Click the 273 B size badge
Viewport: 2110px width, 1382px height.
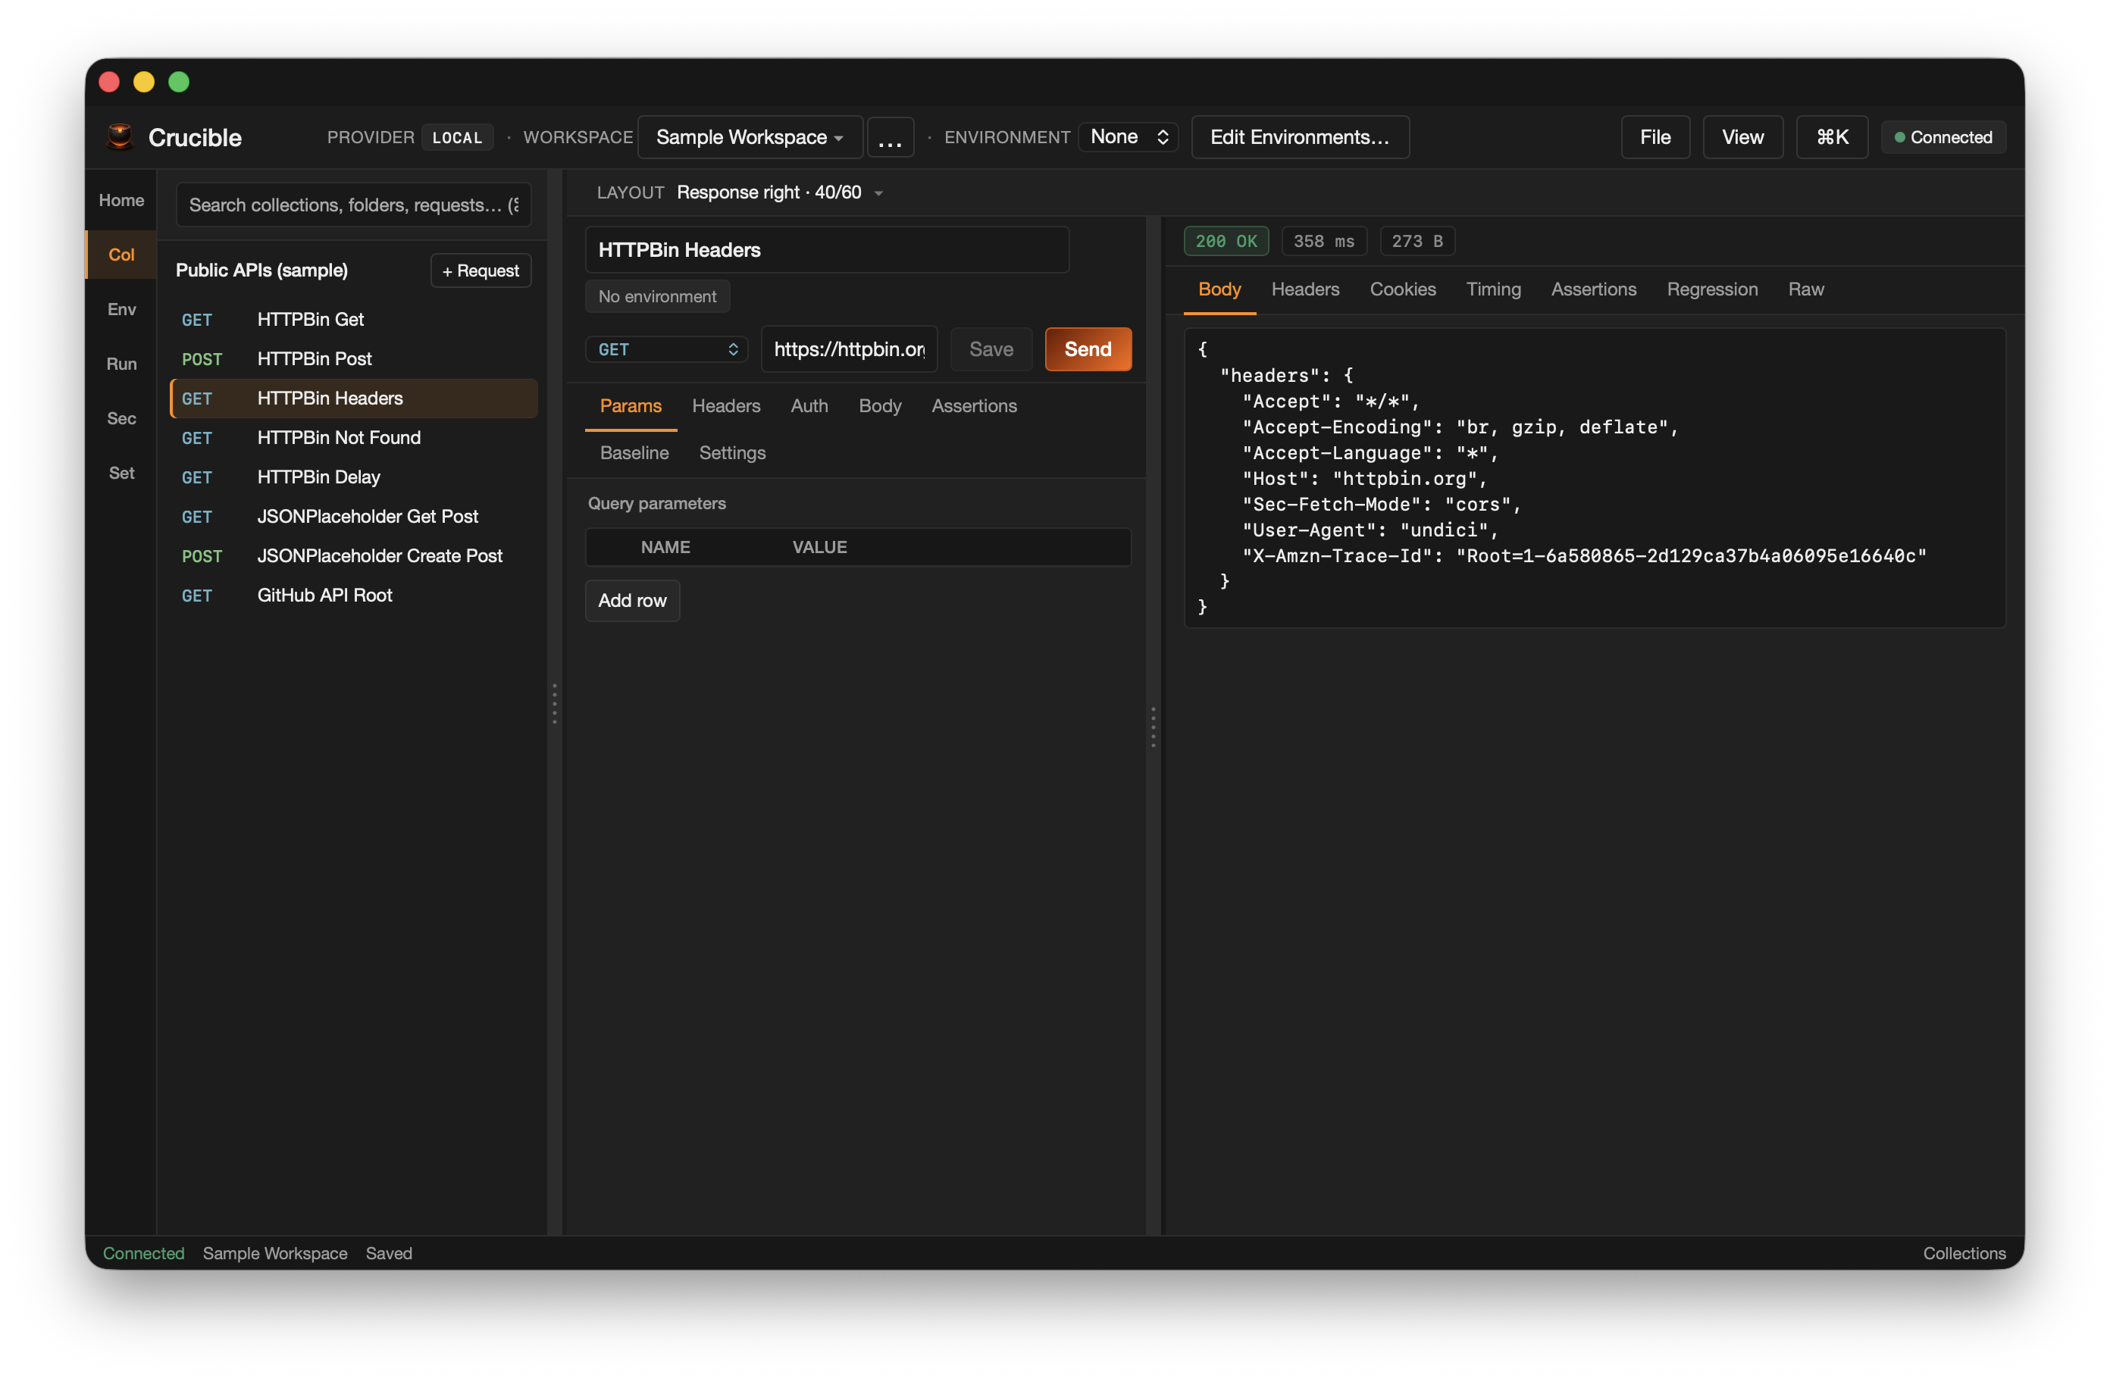pos(1417,241)
